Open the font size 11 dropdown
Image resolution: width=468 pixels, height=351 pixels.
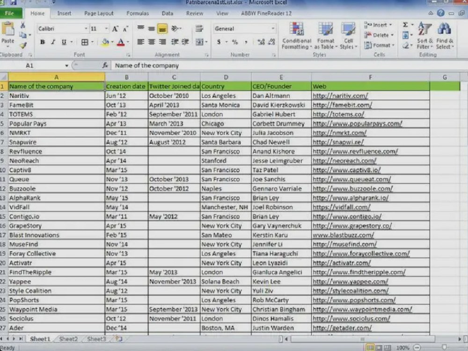coord(106,29)
